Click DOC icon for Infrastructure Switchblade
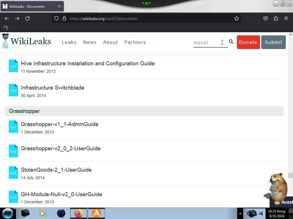 click(13, 90)
